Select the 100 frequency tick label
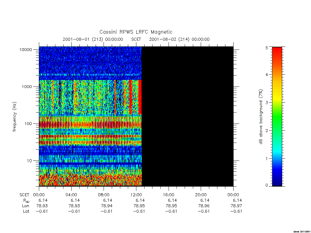The image size is (311, 233). tap(28, 124)
